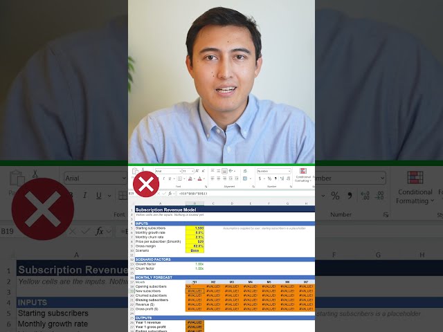The height and width of the screenshot is (332, 443).
Task: Toggle Middle Align in center ribbon
Action: tap(219, 171)
